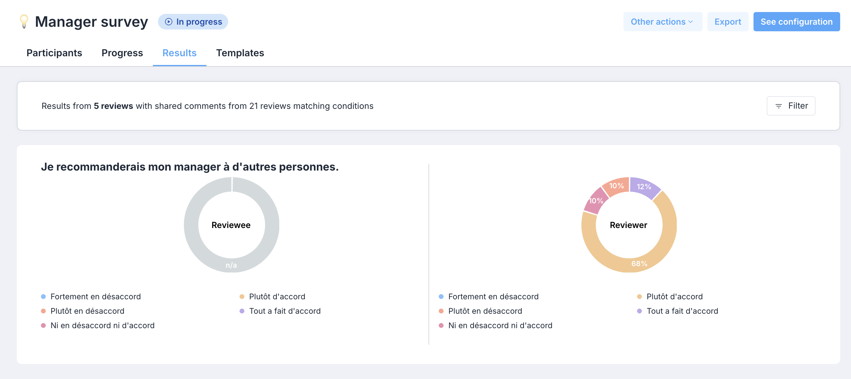This screenshot has height=379, width=851.
Task: Open the Filter button
Action: (x=791, y=106)
